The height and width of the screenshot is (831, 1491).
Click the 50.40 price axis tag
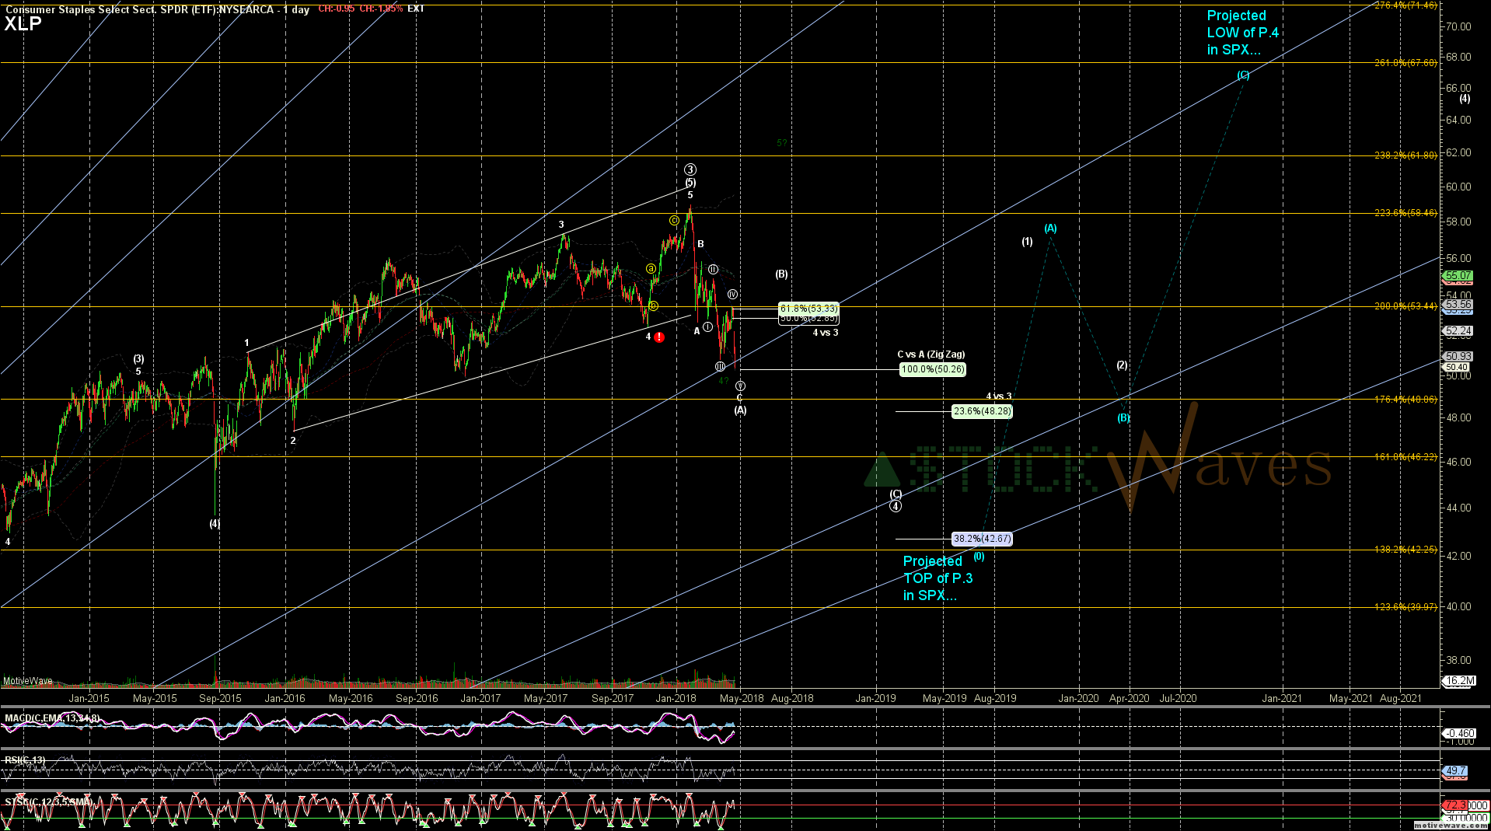pyautogui.click(x=1456, y=367)
